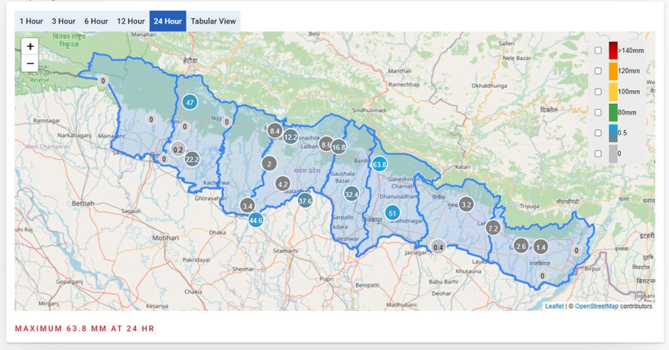Viewport: 669px width, 350px height.
Task: Click the 32.4 rainfall marker
Action: [351, 194]
